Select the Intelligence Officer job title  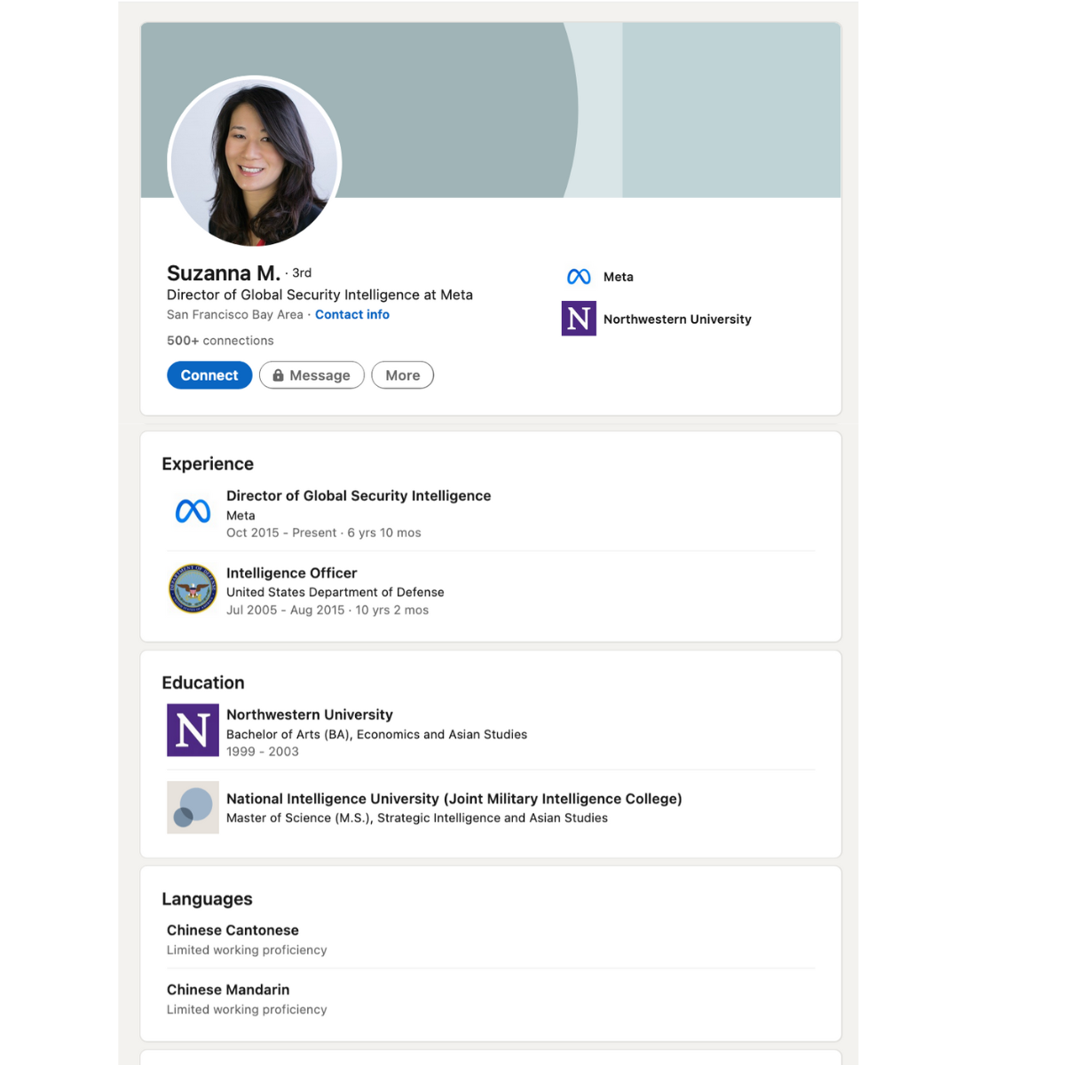[291, 573]
